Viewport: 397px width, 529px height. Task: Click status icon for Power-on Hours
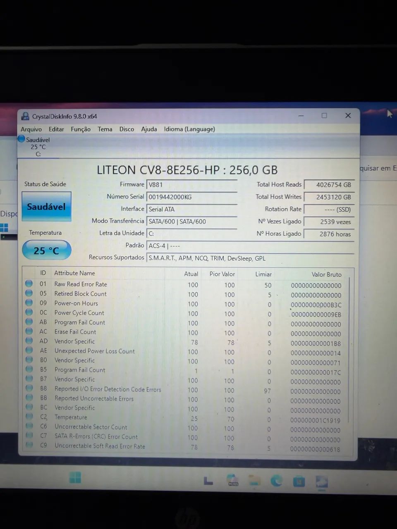click(x=29, y=303)
